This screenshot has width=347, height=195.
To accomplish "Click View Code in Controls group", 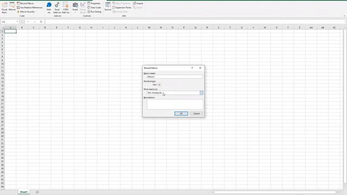I will click(x=94, y=8).
